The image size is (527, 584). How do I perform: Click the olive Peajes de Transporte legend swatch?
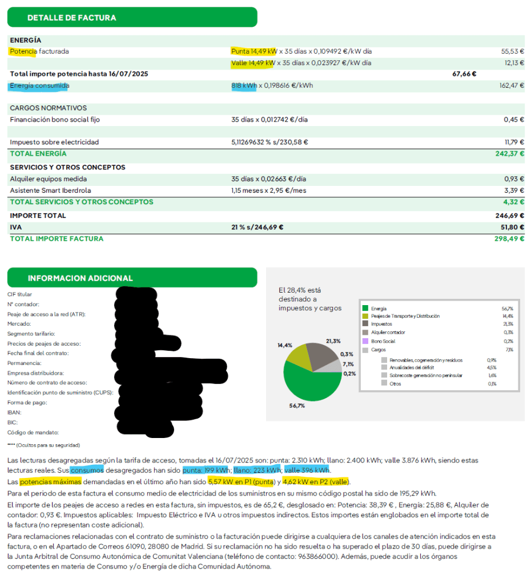(x=365, y=316)
